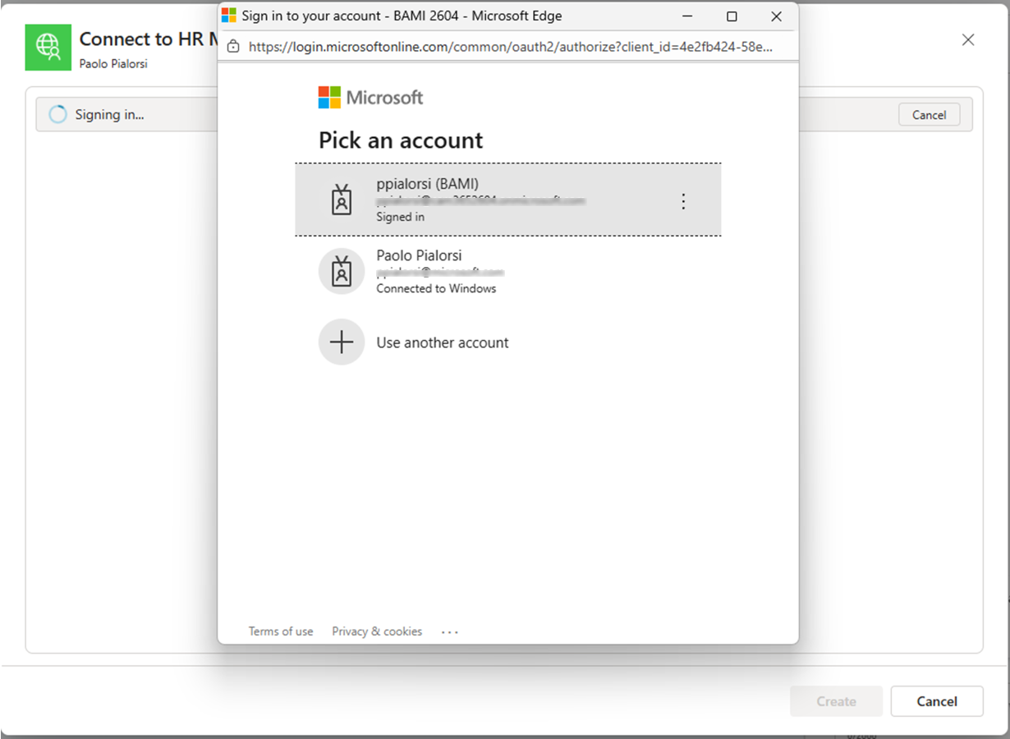Click Cancel at the bottom of the dialog

pos(936,701)
